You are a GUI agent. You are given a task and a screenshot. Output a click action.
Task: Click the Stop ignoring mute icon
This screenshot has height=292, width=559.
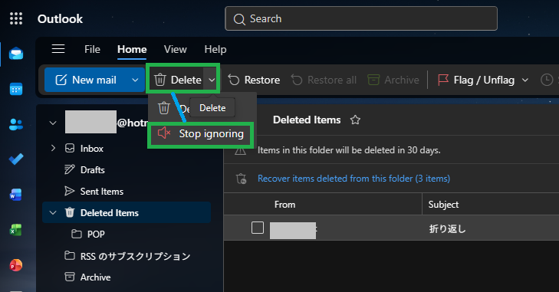(x=164, y=133)
